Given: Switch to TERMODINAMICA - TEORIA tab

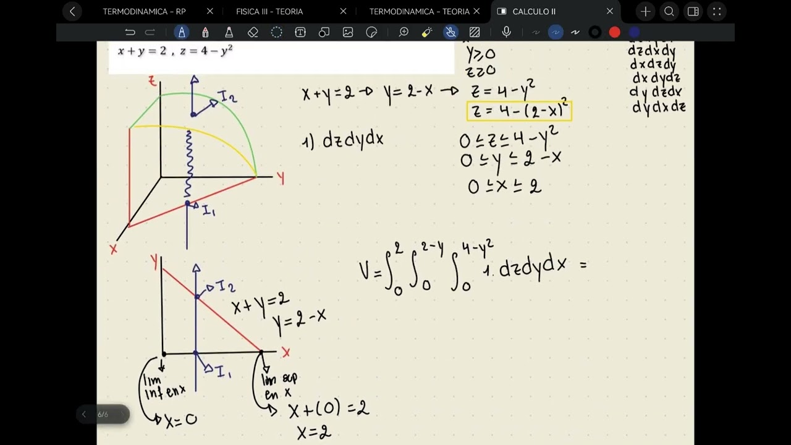Looking at the screenshot, I should pos(420,11).
